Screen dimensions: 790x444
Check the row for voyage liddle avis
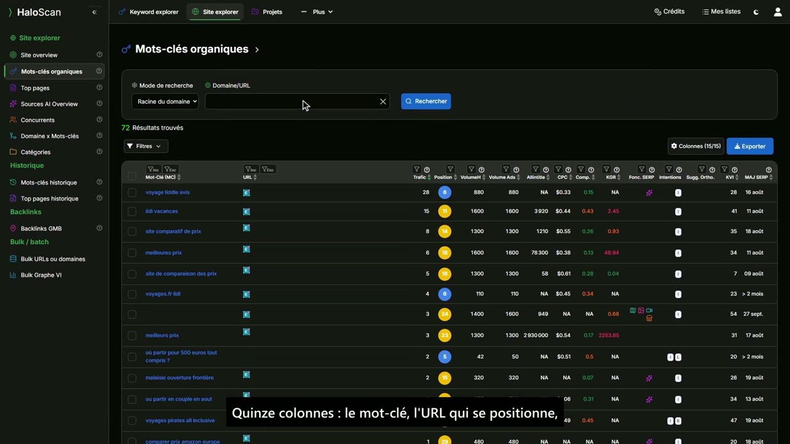point(132,192)
